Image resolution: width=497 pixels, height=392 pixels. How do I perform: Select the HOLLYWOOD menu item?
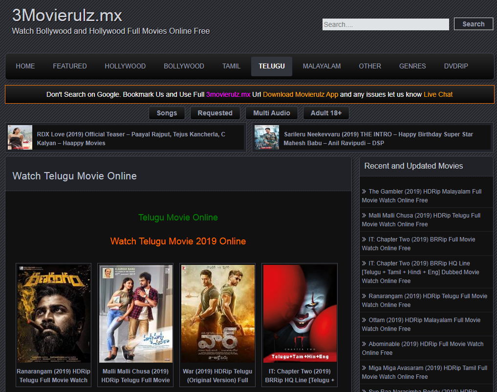(x=125, y=66)
